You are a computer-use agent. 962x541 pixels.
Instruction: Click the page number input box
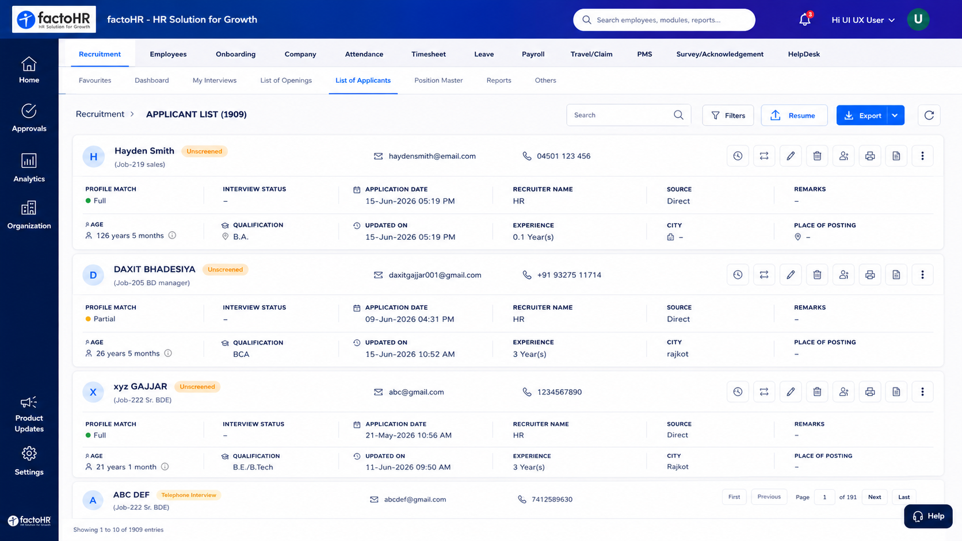(824, 497)
